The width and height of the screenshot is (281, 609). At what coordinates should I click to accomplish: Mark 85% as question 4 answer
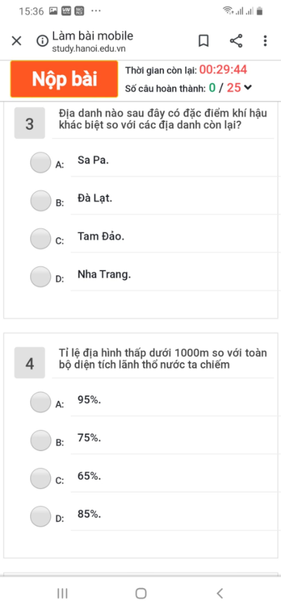(x=41, y=516)
